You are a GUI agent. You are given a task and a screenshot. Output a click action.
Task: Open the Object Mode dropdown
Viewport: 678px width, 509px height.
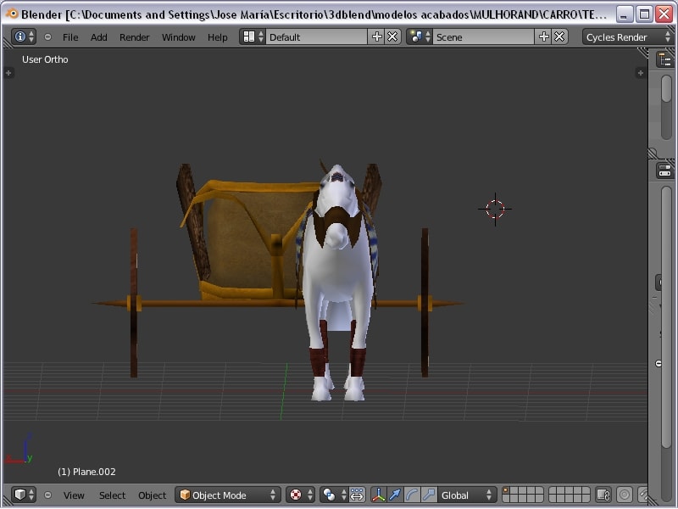click(x=228, y=495)
